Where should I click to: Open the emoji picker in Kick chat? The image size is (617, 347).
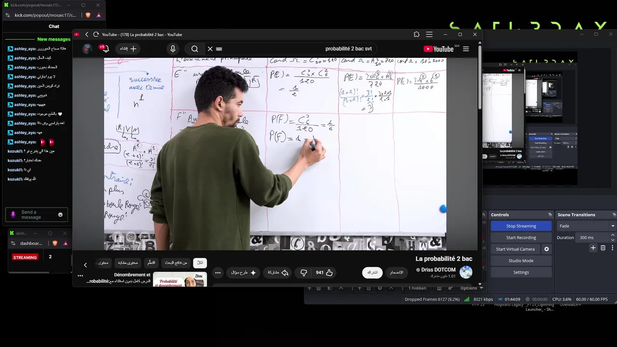pos(60,214)
